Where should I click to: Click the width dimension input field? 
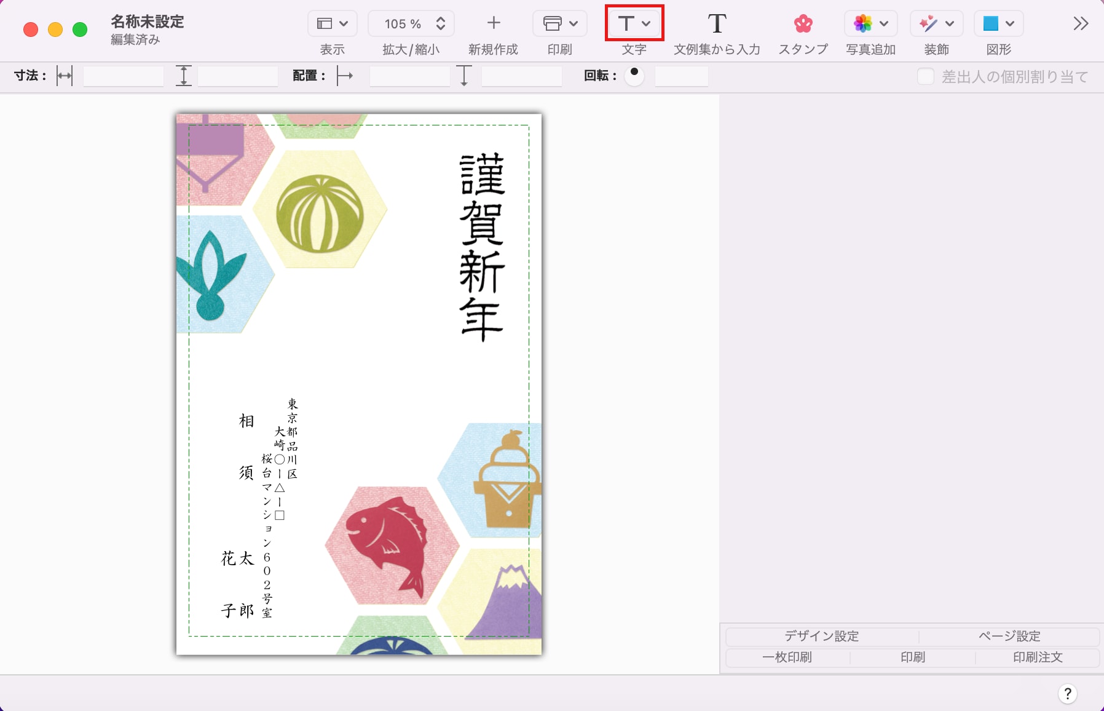pos(124,76)
